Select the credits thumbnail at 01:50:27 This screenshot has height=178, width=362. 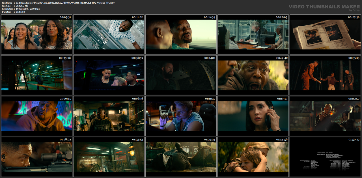325,157
